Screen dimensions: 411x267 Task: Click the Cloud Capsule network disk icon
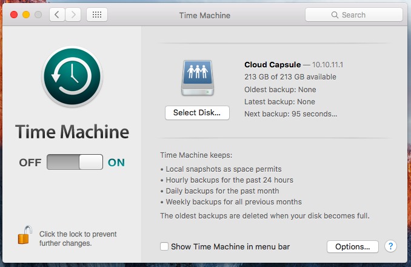pyautogui.click(x=198, y=78)
